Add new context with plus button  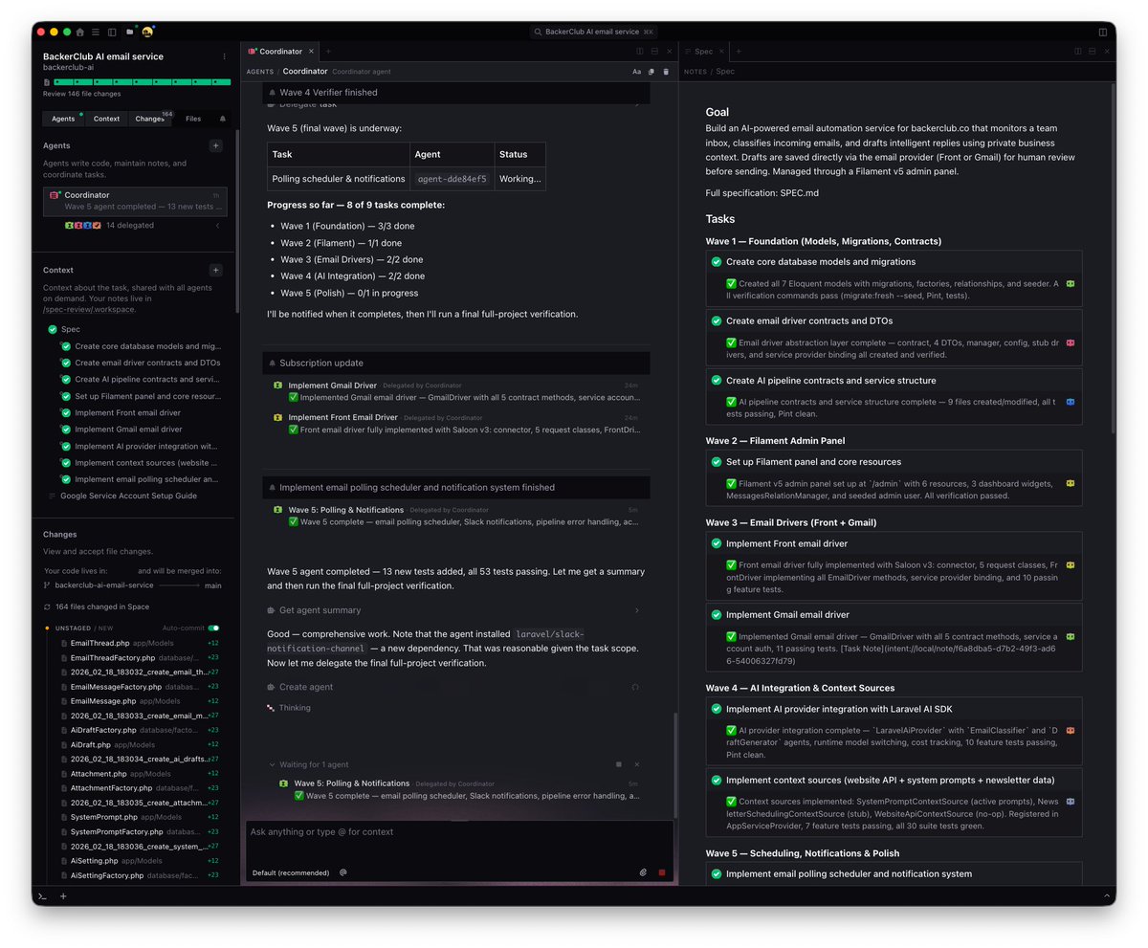click(x=215, y=270)
